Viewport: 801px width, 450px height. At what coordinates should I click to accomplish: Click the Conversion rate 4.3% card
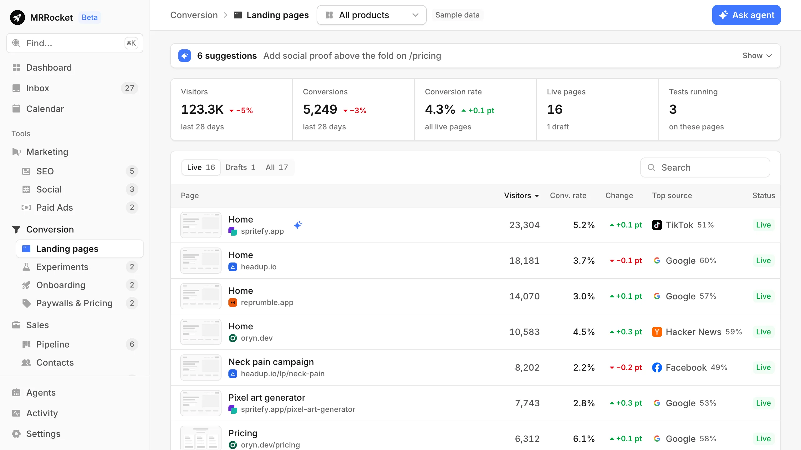coord(476,109)
